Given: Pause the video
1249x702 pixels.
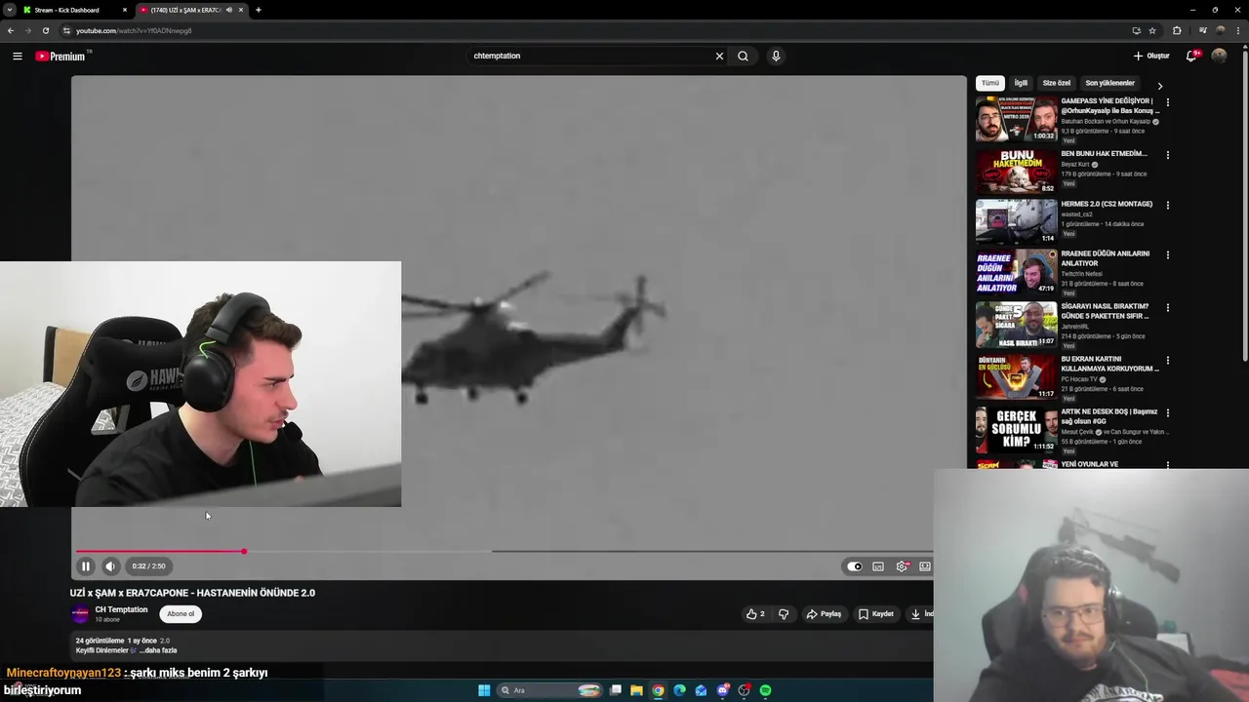Looking at the screenshot, I should 85,565.
